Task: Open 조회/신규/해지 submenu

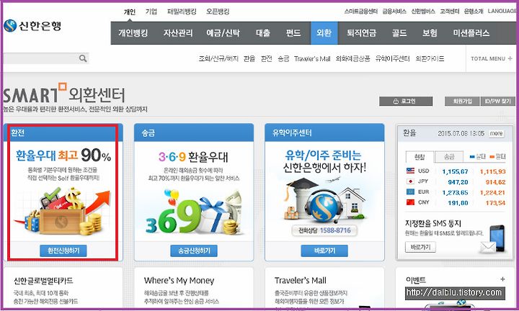Action: click(218, 59)
